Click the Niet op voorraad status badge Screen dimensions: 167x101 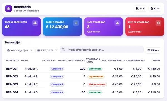97,84
